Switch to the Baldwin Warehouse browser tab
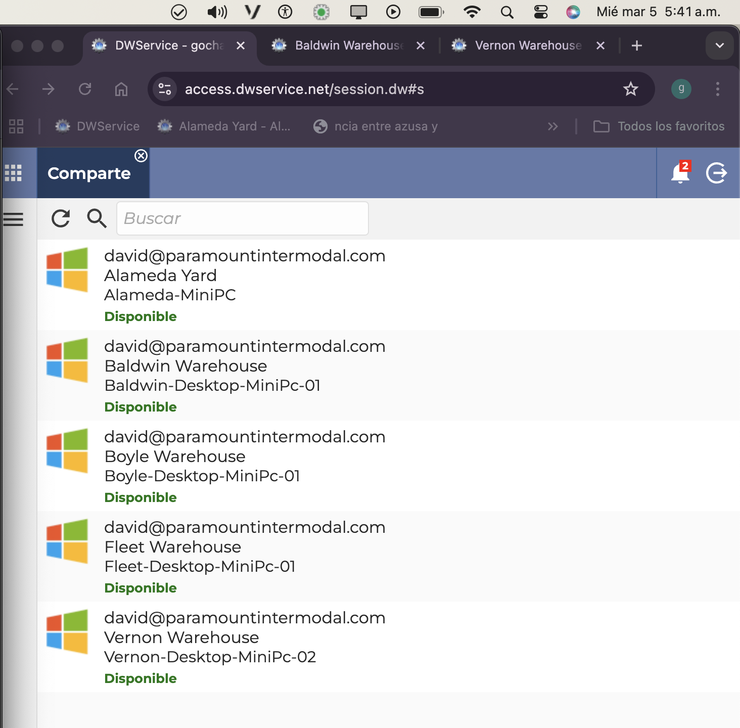 [349, 45]
